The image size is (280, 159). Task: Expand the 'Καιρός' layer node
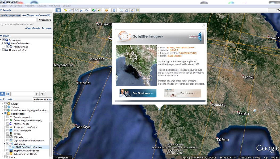point(2,104)
